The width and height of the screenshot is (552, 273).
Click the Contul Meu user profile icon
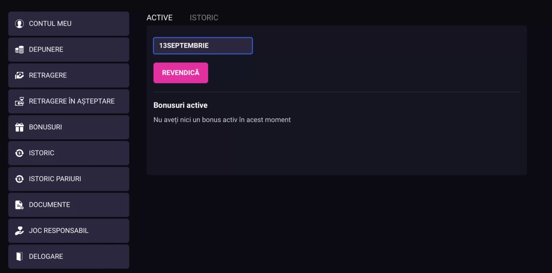[19, 24]
